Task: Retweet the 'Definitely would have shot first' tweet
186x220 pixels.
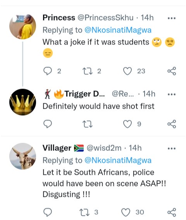Action: click(x=88, y=124)
